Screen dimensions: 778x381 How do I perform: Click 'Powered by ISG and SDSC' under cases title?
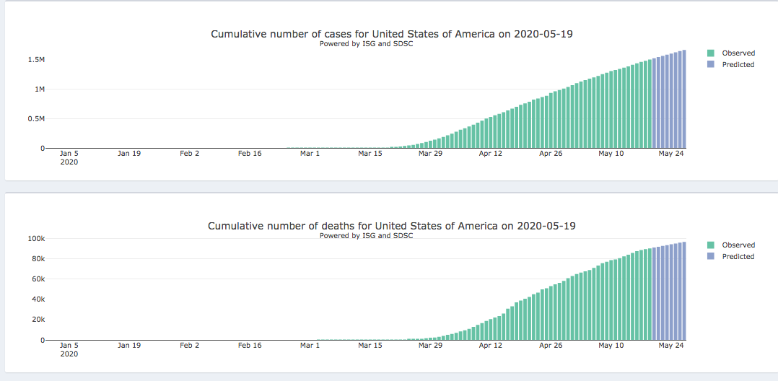[x=366, y=44]
